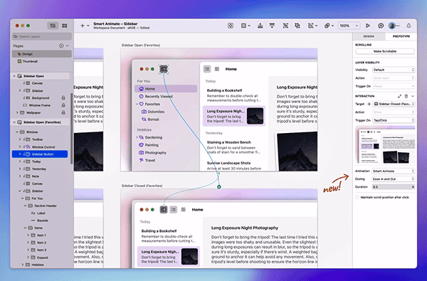Click the Play prototype preview icon
The height and width of the screenshot is (281, 427).
click(x=368, y=26)
